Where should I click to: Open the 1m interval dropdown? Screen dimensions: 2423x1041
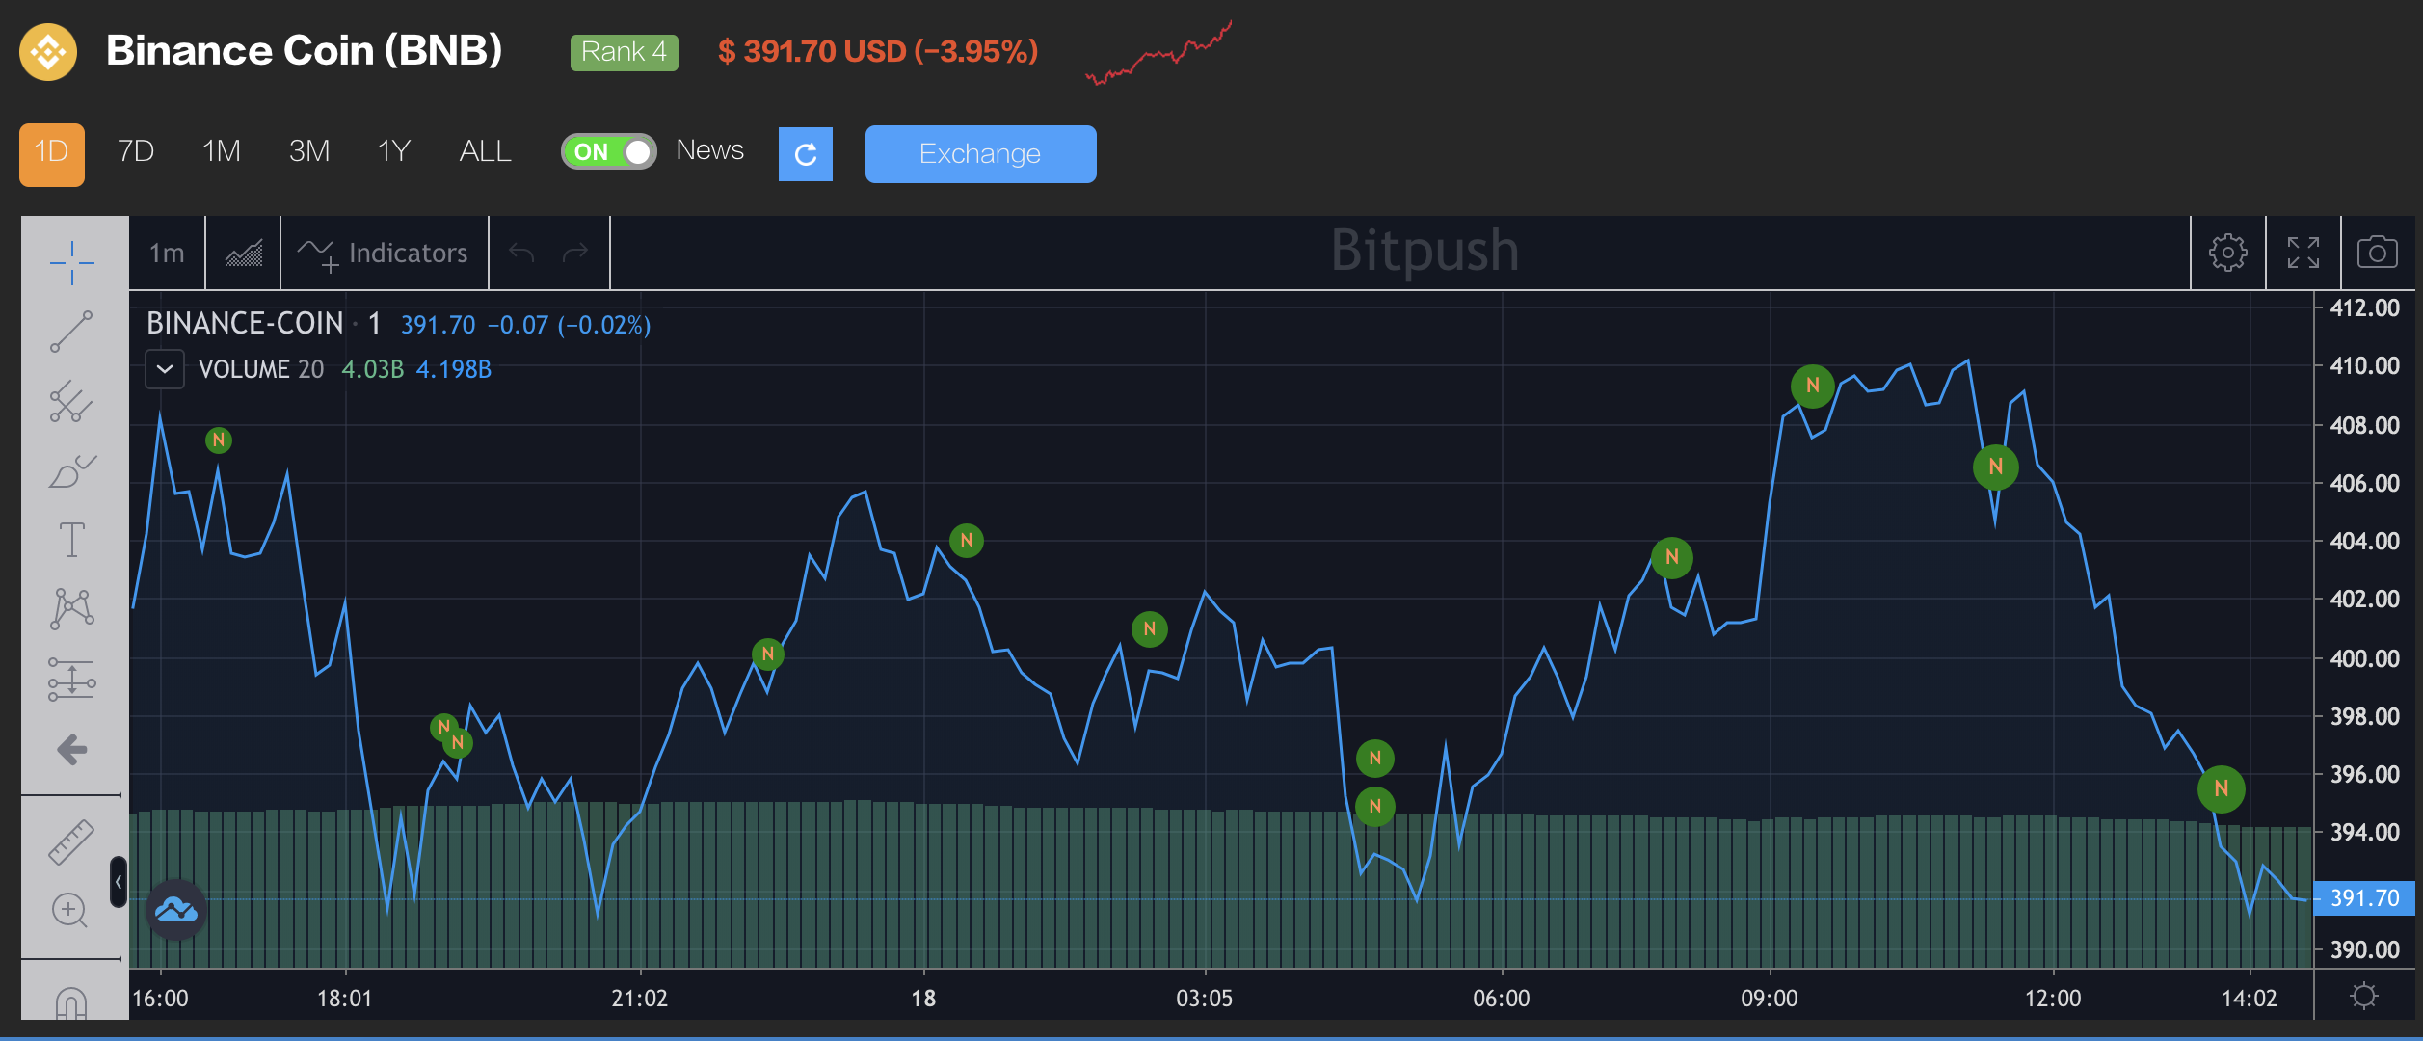click(x=167, y=253)
